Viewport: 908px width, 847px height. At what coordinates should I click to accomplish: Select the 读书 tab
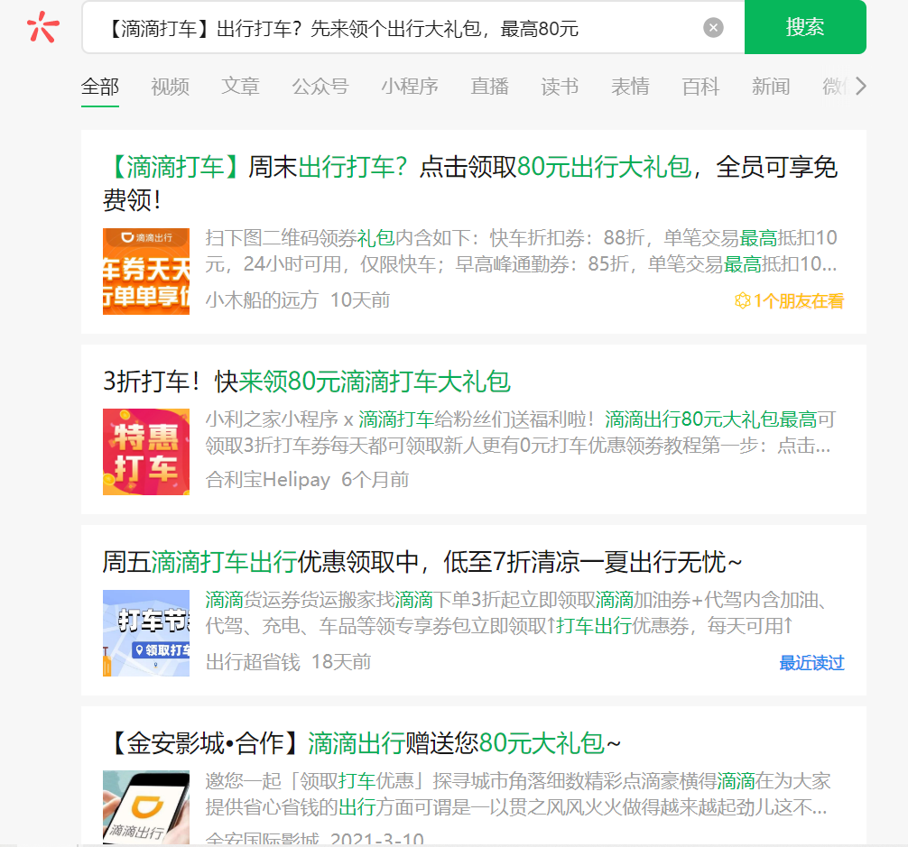(560, 87)
